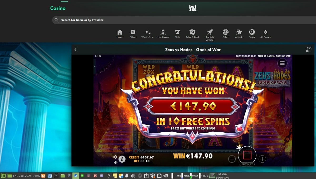Click the Search for Game or Provider field

click(184, 20)
